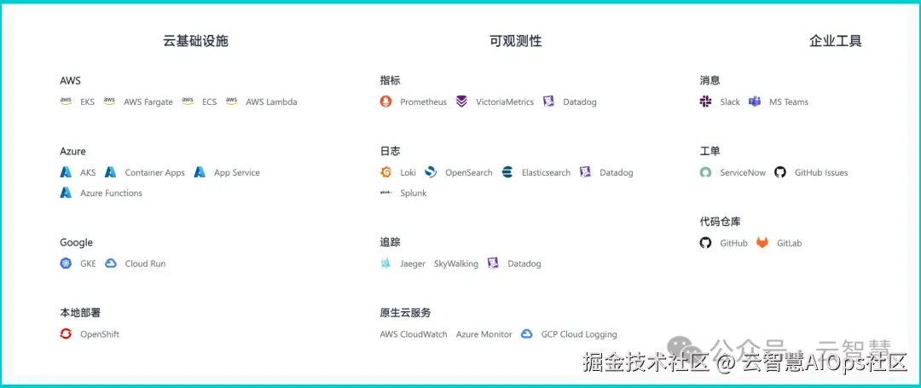Click the VictoriaMetrics text label
The width and height of the screenshot is (921, 388).
505,101
